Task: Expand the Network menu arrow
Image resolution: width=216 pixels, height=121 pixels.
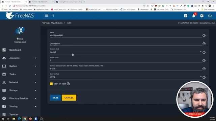Action: point(35,82)
